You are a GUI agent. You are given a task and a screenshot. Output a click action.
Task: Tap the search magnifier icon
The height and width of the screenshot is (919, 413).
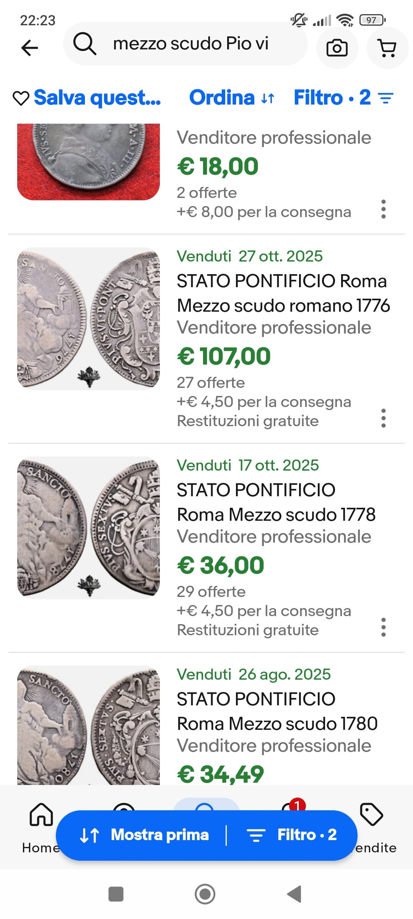(85, 44)
